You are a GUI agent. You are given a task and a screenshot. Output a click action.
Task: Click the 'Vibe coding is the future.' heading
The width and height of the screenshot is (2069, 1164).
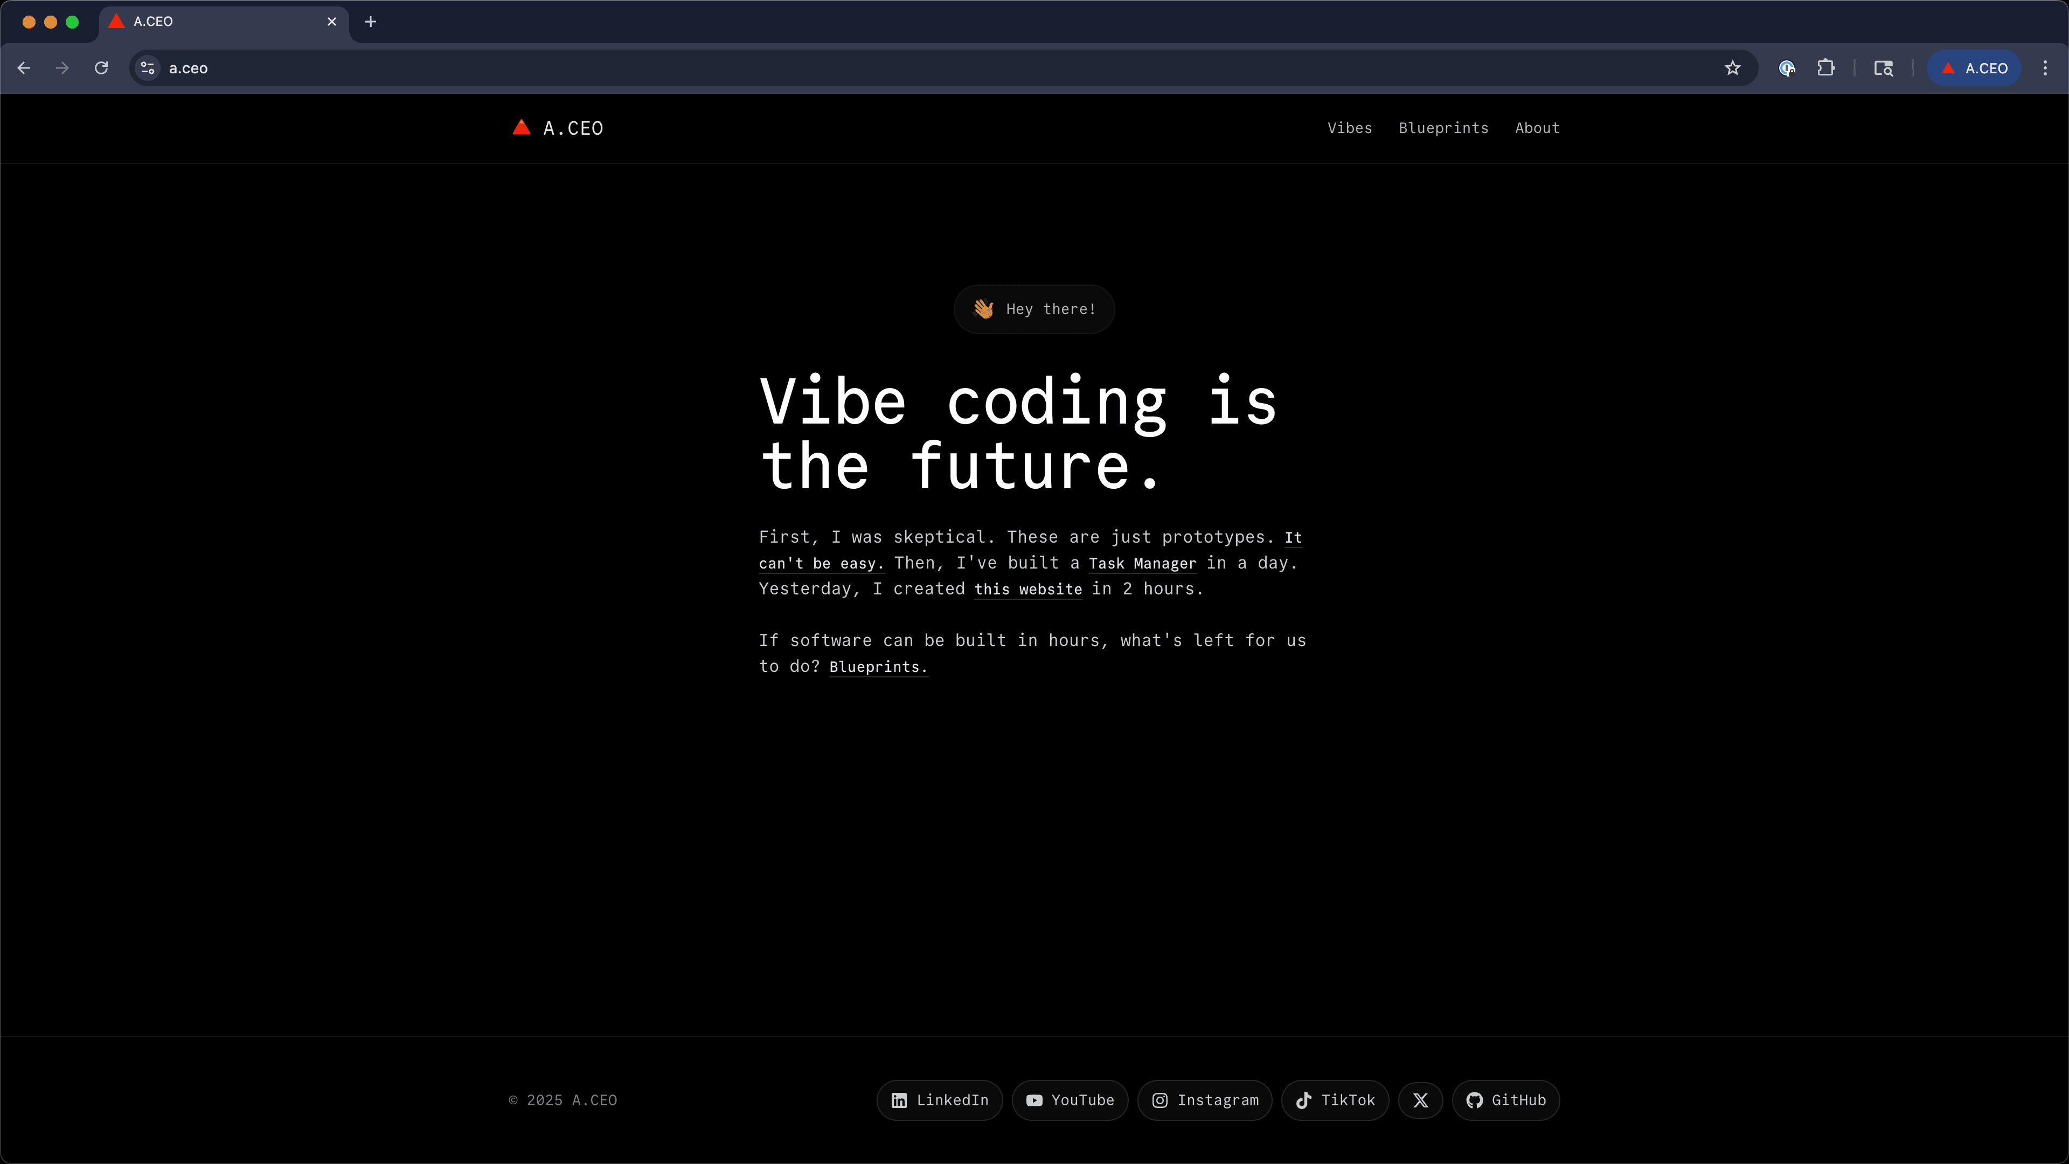[1018, 433]
